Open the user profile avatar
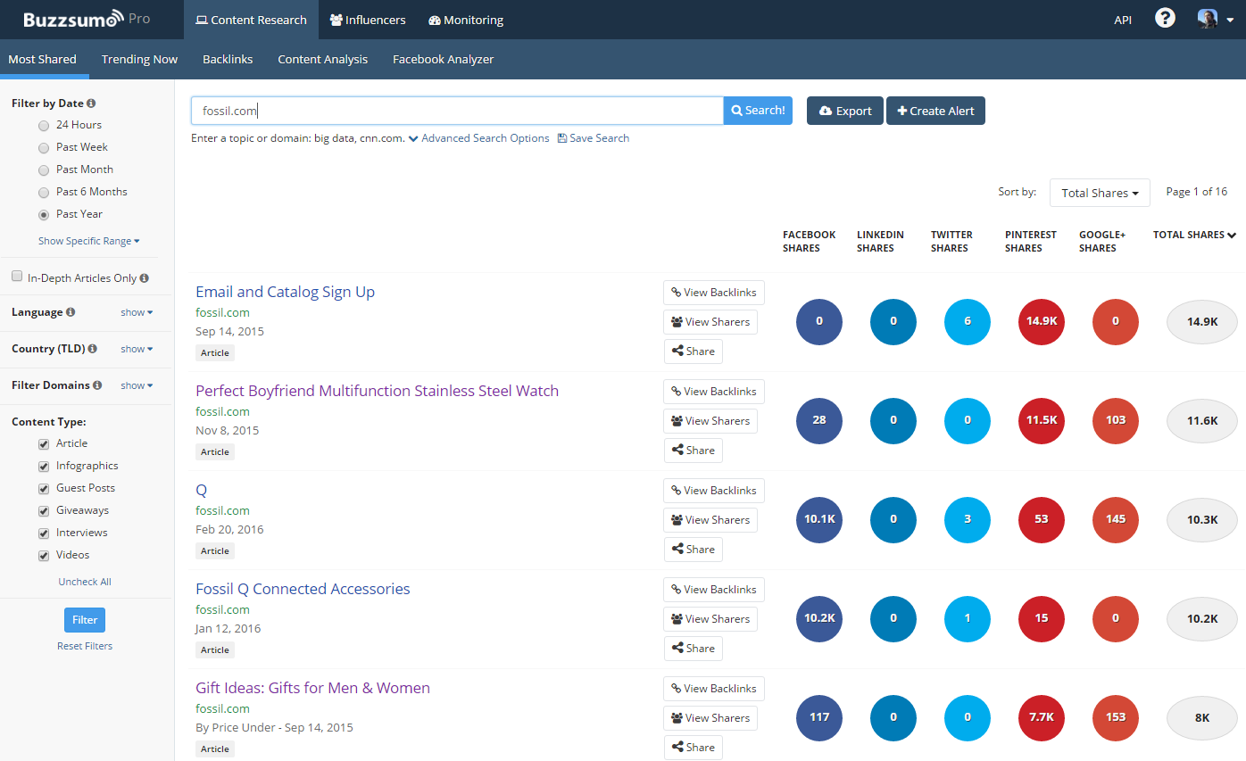The height and width of the screenshot is (761, 1246). (x=1207, y=18)
